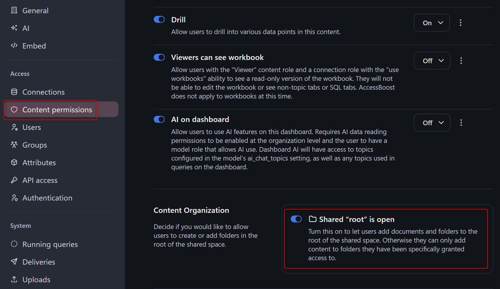Click the API access key icon
Viewport: 500px width, 289px height.
[x=14, y=180]
